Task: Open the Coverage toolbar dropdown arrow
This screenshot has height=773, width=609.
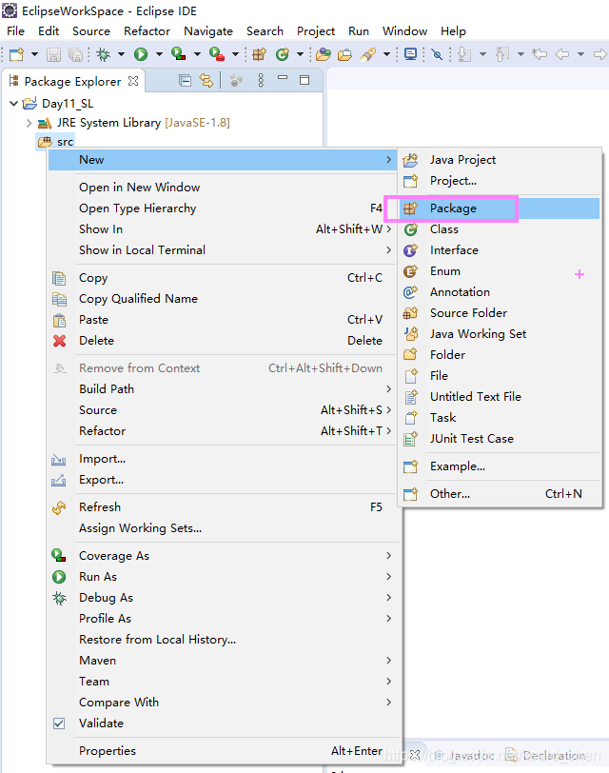Action: point(197,53)
